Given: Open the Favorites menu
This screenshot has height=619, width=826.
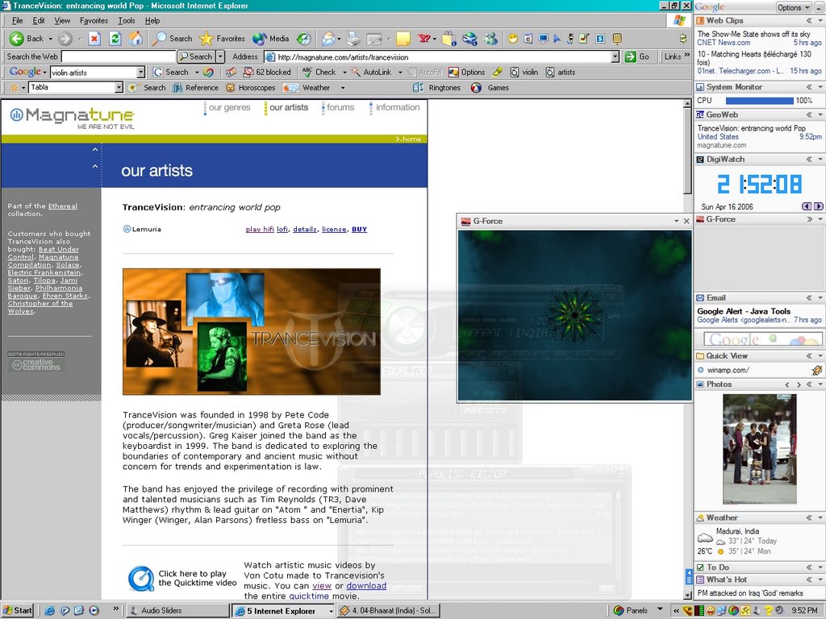Looking at the screenshot, I should (x=94, y=20).
